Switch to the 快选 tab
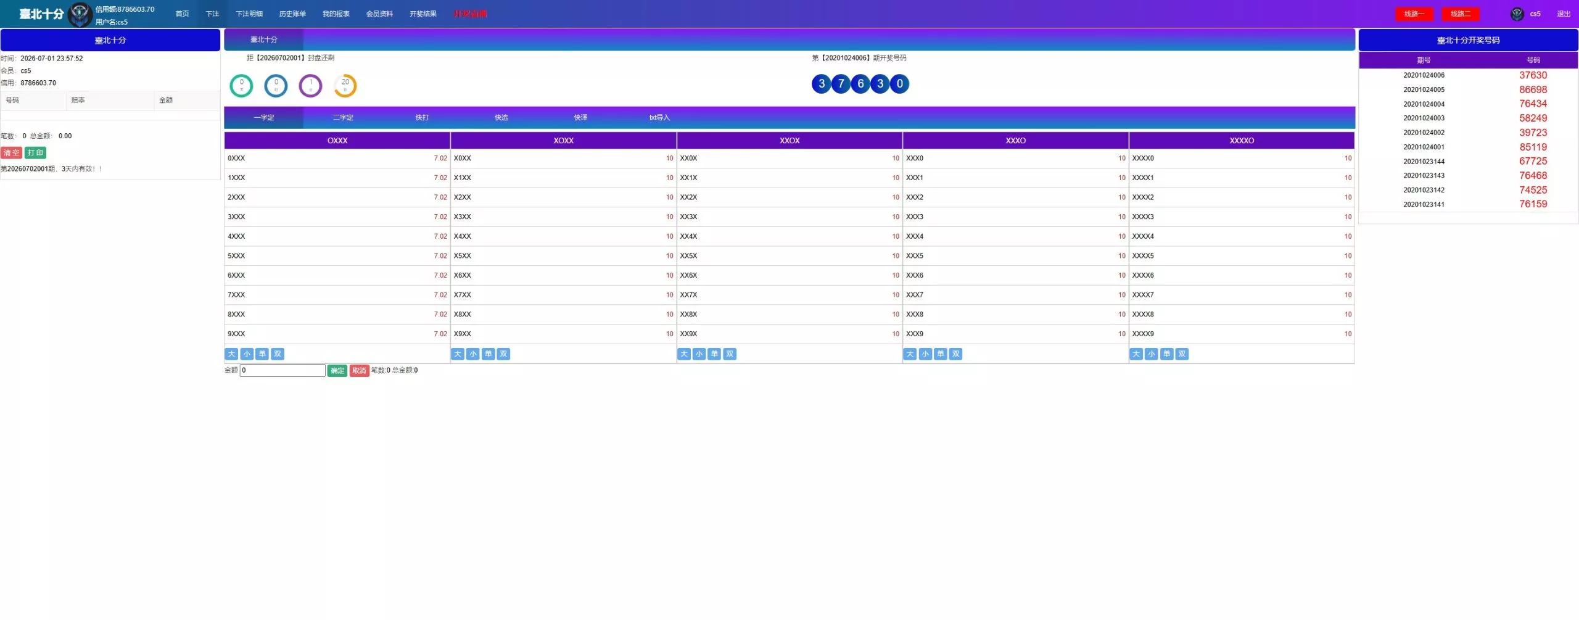Screen dimensions: 1579x620 pyautogui.click(x=501, y=117)
